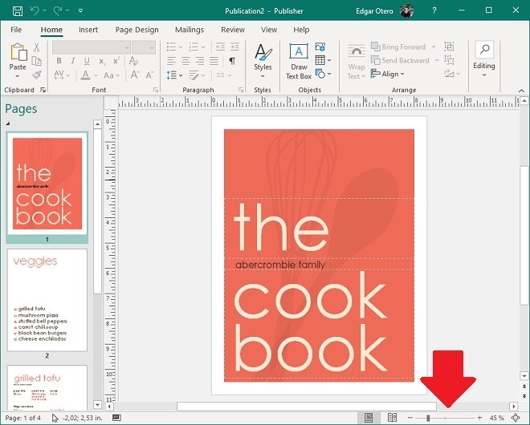Image resolution: width=530 pixels, height=425 pixels.
Task: Click the Increase Indent icon
Action: pos(234,47)
